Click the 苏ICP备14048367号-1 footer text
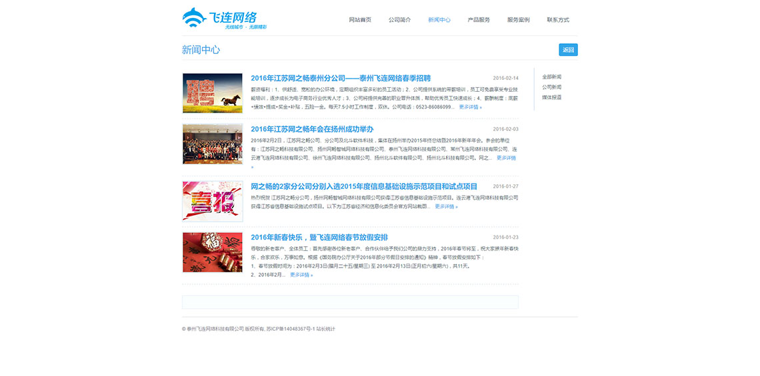760x376 pixels. pos(291,329)
